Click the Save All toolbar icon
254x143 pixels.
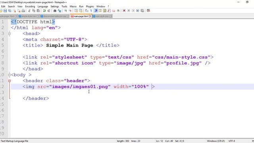10,11
